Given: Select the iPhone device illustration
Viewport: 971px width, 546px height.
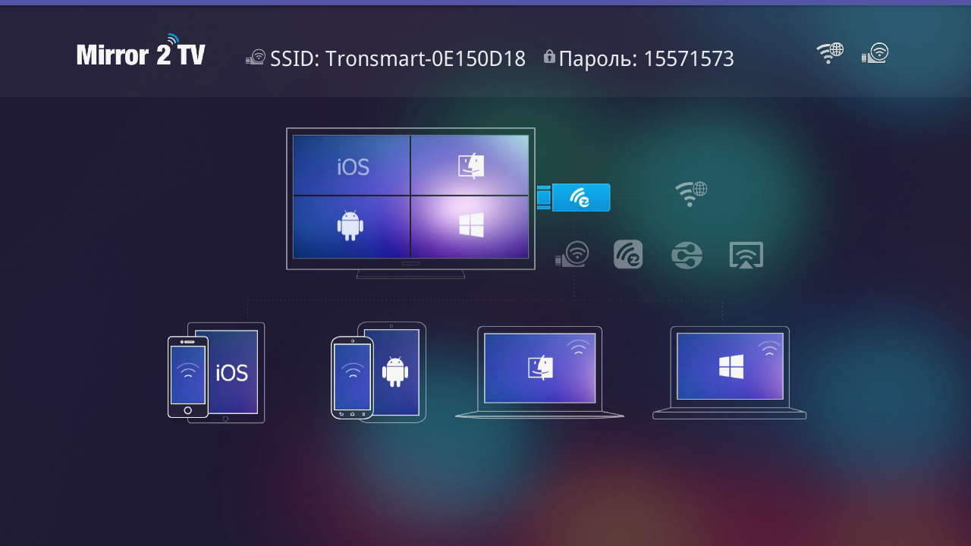Looking at the screenshot, I should point(187,377).
